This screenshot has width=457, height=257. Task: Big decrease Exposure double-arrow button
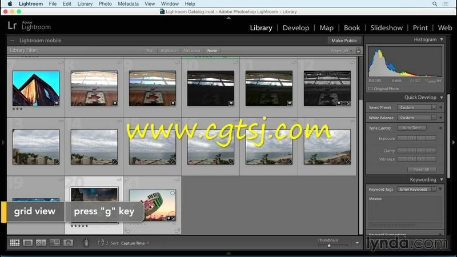[x=402, y=138]
